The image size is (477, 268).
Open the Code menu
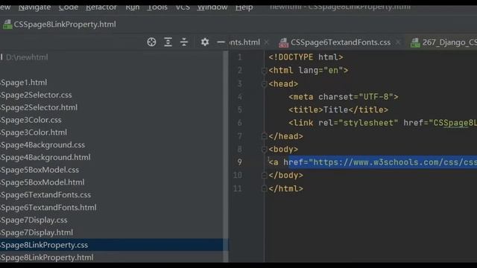coord(69,7)
